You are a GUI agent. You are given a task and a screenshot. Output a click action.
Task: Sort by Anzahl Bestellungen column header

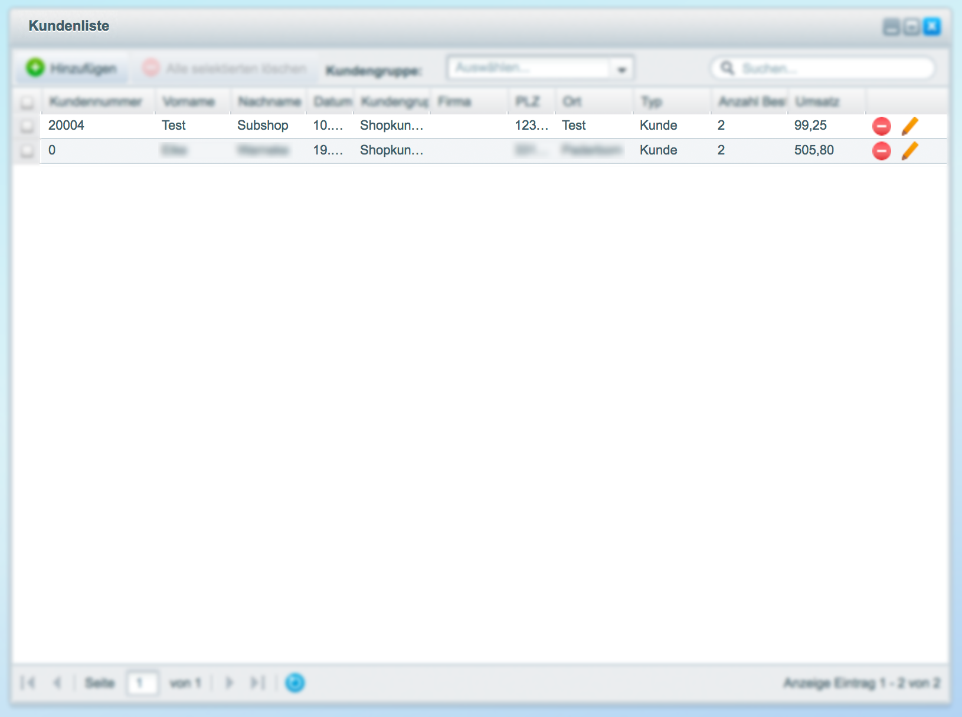coord(750,101)
